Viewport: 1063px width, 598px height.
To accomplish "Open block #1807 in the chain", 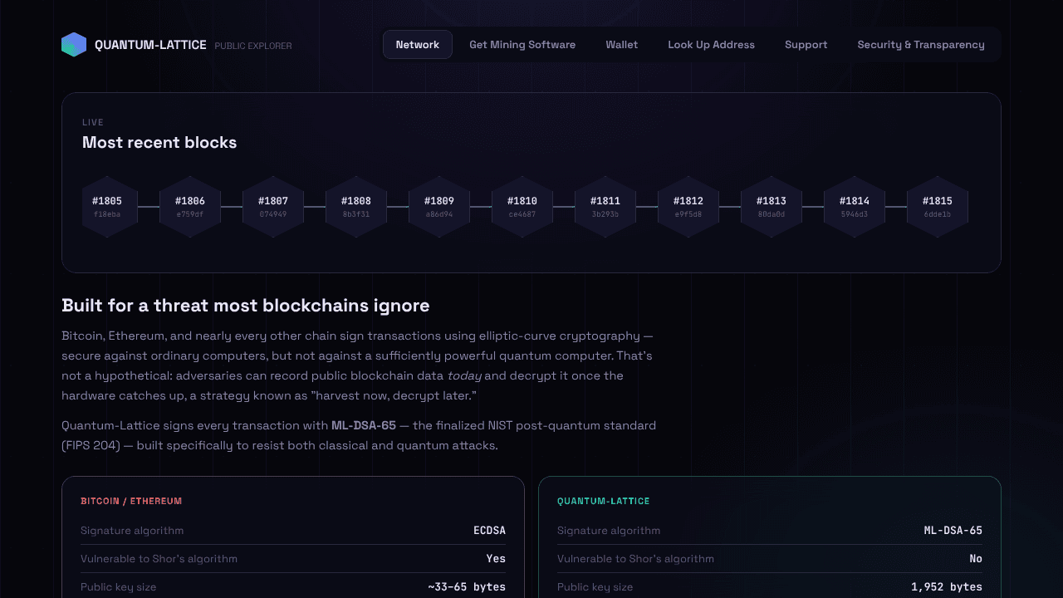I will coord(273,207).
